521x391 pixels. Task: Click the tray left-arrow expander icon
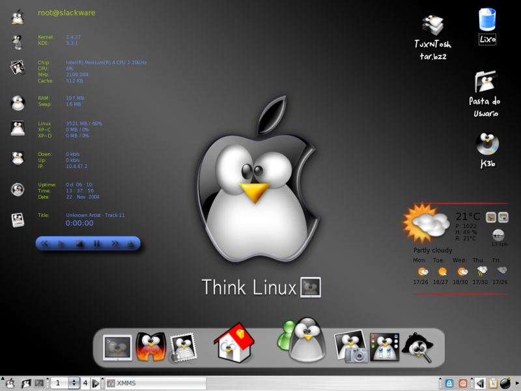tap(480, 384)
